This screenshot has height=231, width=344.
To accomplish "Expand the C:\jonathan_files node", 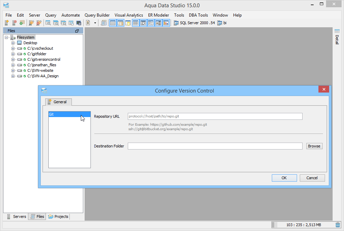I will 13,65.
